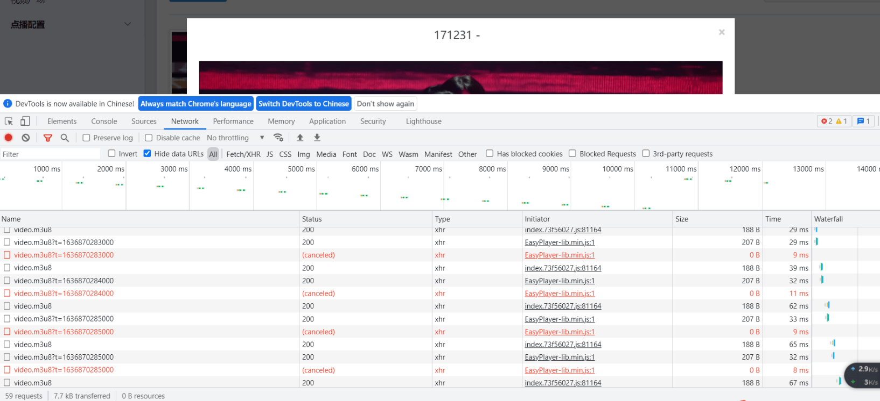Click Switch DevTools to Chinese button

click(304, 104)
